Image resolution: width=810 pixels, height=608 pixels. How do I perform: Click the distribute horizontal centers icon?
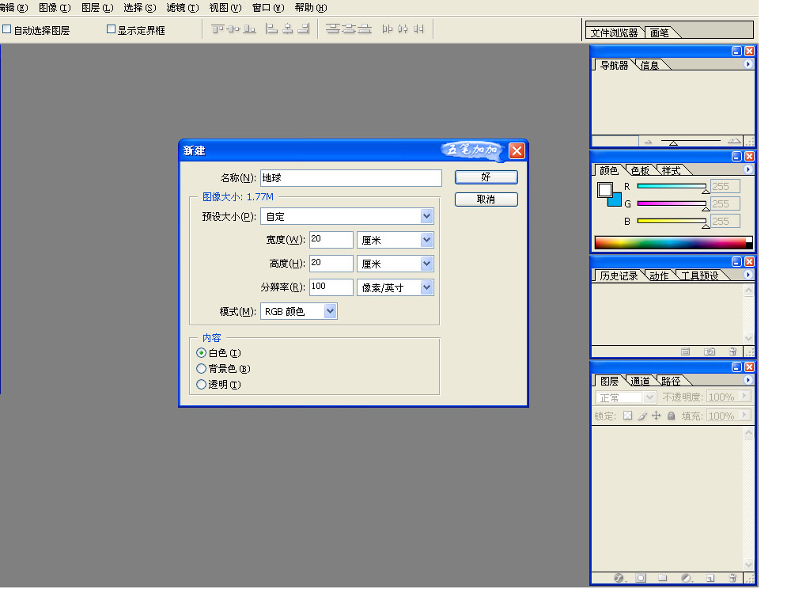point(403,29)
